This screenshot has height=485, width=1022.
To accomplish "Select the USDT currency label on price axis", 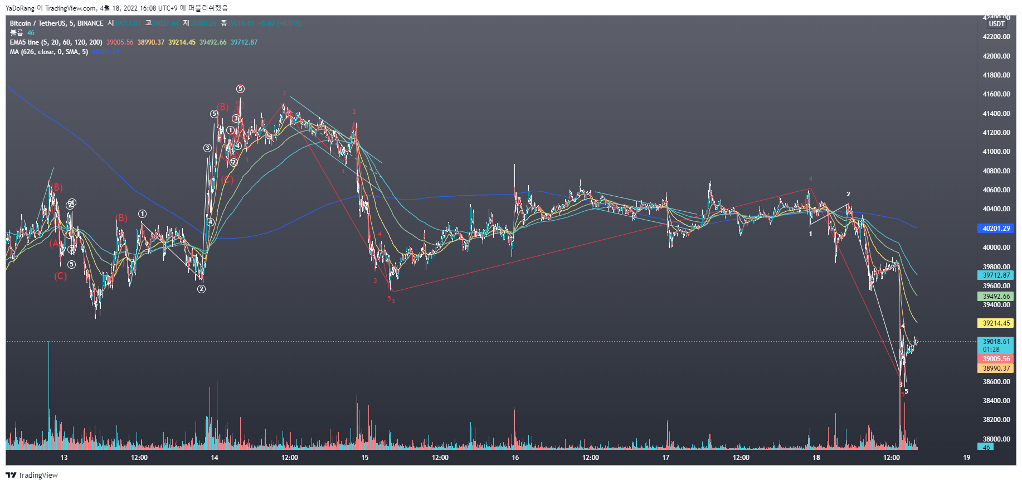I will [x=996, y=24].
